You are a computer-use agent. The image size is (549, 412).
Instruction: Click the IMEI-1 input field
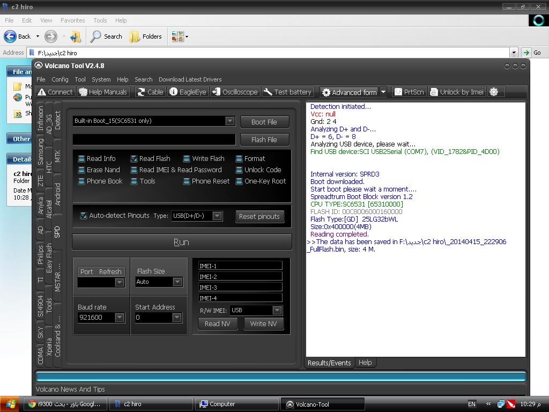tap(240, 266)
